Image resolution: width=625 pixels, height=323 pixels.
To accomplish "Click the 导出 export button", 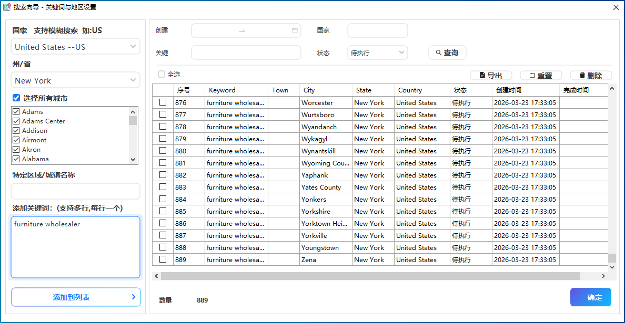I will [x=490, y=76].
